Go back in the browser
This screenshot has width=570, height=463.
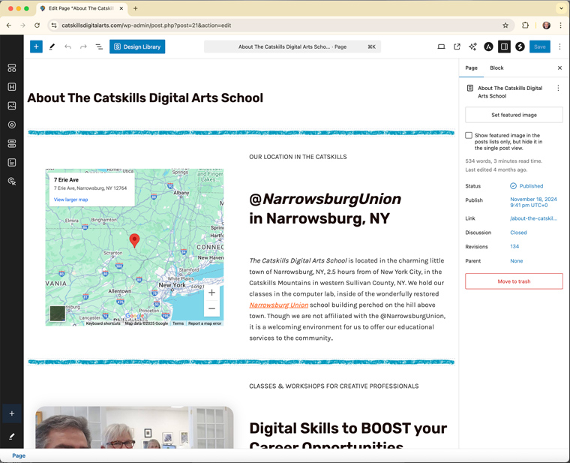(9, 26)
